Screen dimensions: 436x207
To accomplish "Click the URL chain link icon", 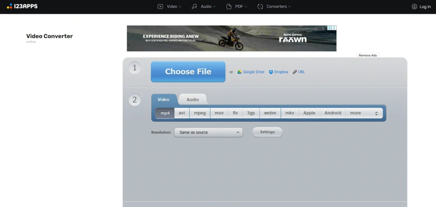I will [x=295, y=72].
